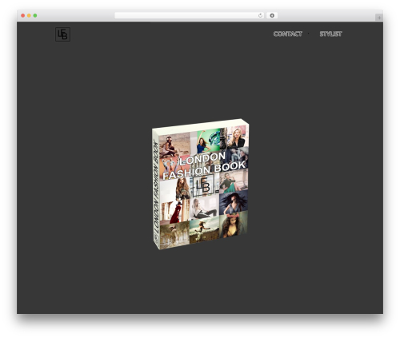Screen dimensions: 400x338
Task: Click the yellow minimize window dot
Action: click(x=29, y=15)
